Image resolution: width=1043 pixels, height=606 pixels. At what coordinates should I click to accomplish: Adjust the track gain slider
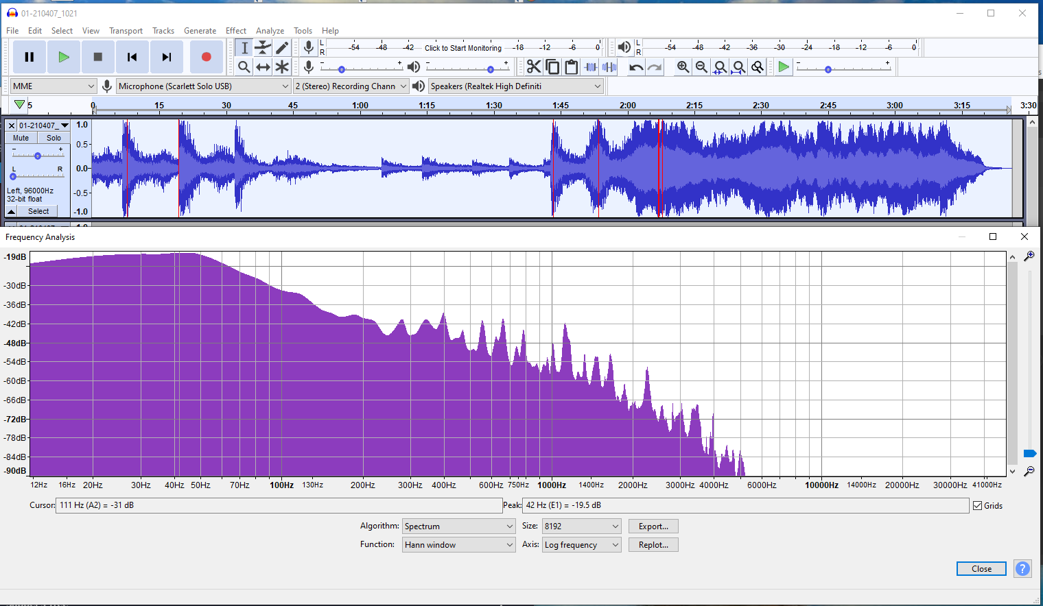[x=38, y=155]
